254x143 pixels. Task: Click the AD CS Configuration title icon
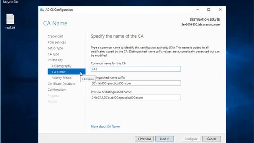(42, 10)
